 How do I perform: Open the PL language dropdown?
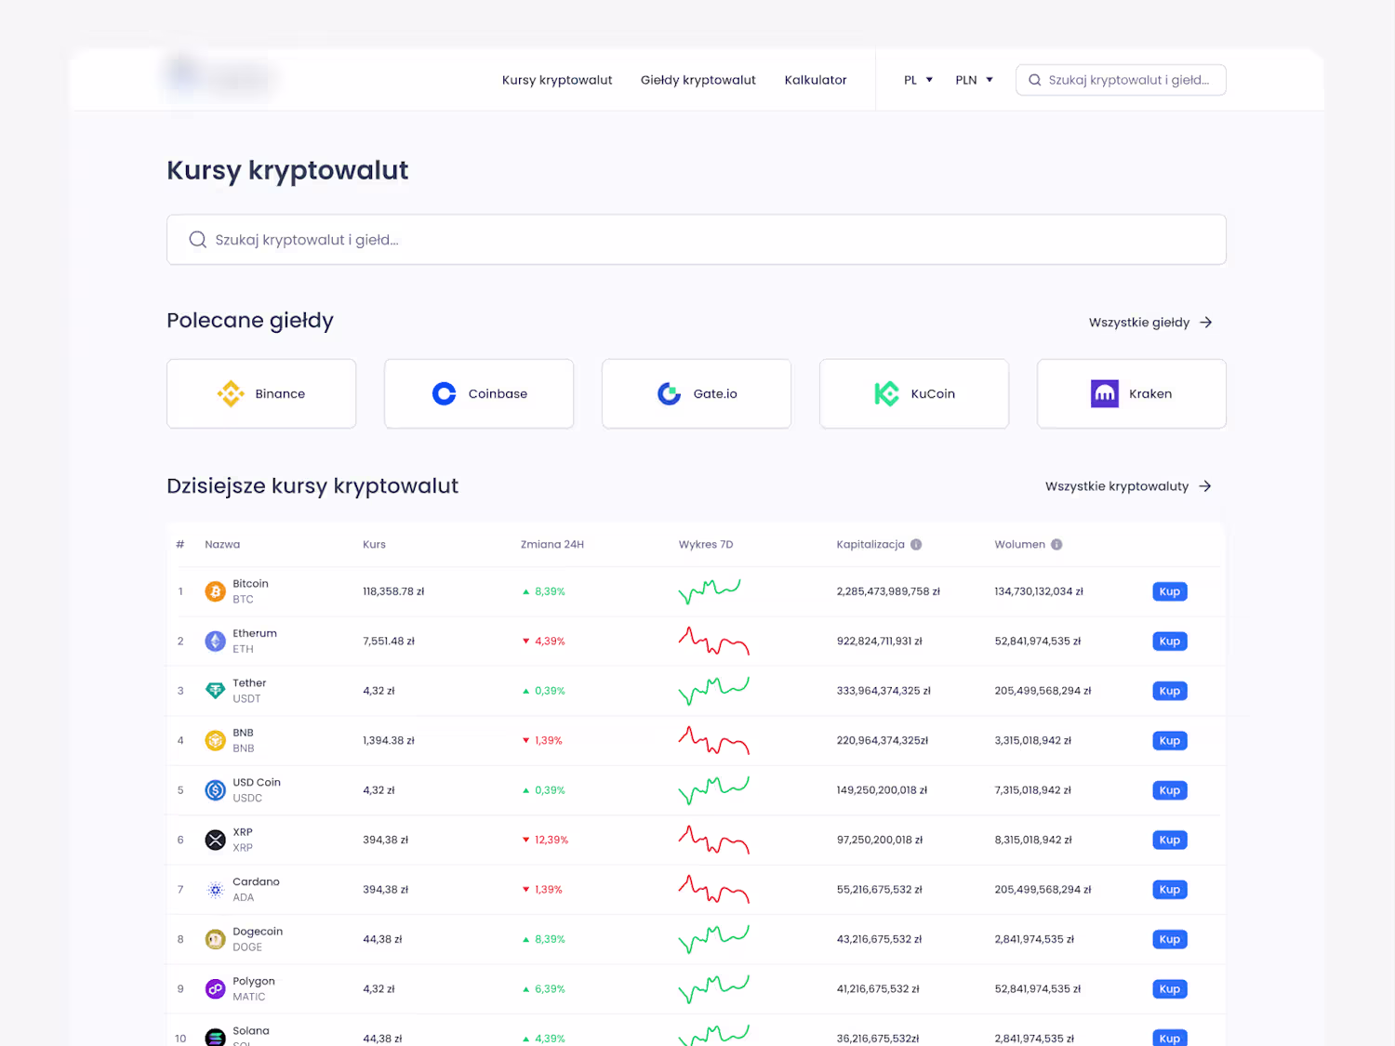(x=918, y=80)
